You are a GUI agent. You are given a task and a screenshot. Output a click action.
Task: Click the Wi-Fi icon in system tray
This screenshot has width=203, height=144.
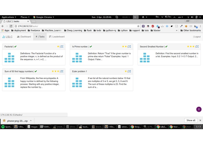[188, 17]
